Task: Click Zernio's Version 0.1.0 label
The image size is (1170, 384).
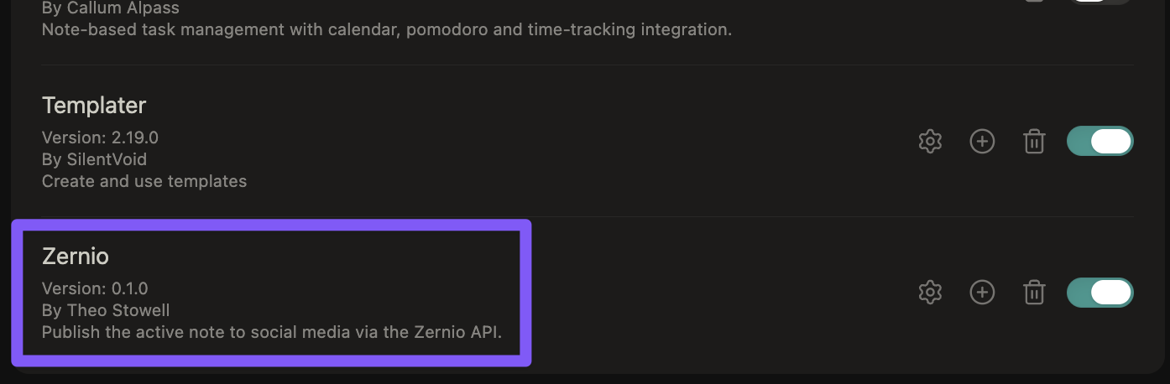Action: coord(95,288)
